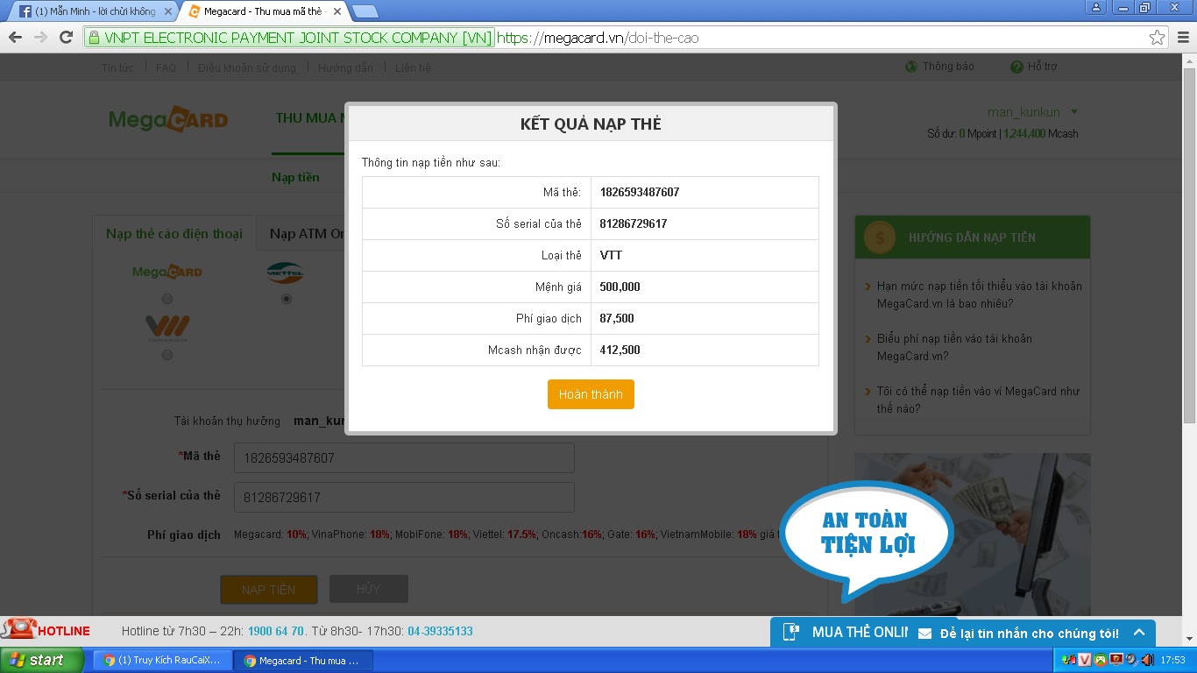Click the HỦY button
This screenshot has width=1197, height=673.
(x=368, y=589)
